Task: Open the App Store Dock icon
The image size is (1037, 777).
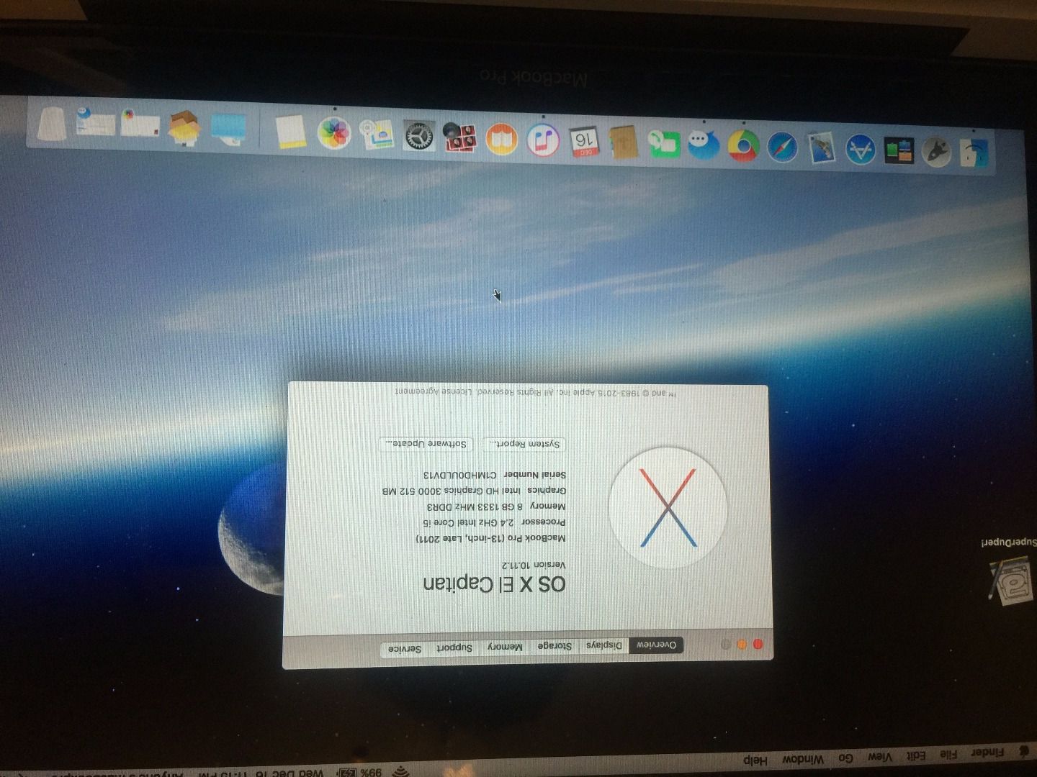Action: [x=860, y=150]
